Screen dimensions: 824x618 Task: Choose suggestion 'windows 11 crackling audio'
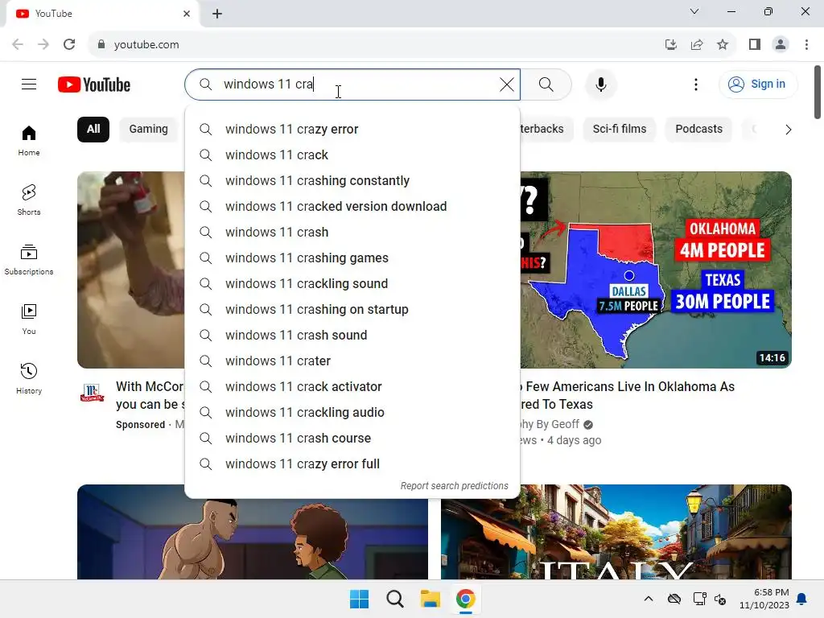[352, 413]
